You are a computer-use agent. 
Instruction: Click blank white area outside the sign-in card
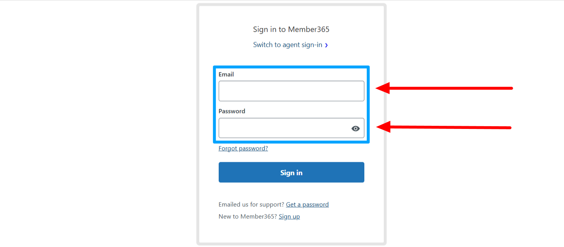[x=97, y=124]
